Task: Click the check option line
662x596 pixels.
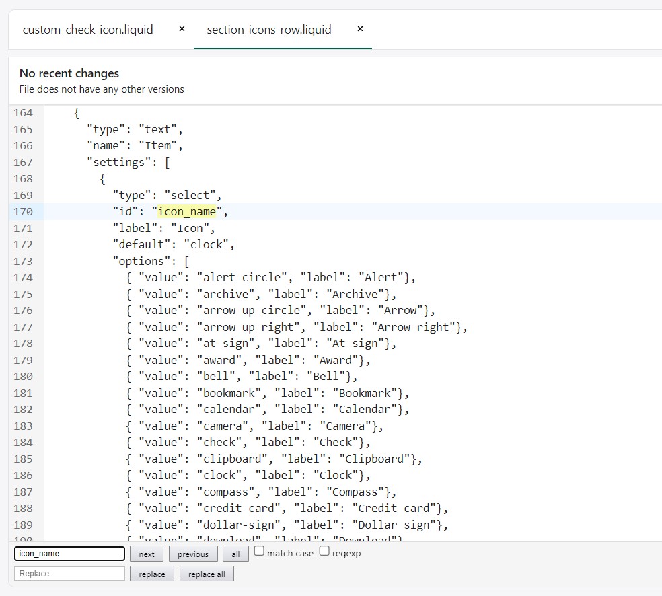Action: pos(248,442)
